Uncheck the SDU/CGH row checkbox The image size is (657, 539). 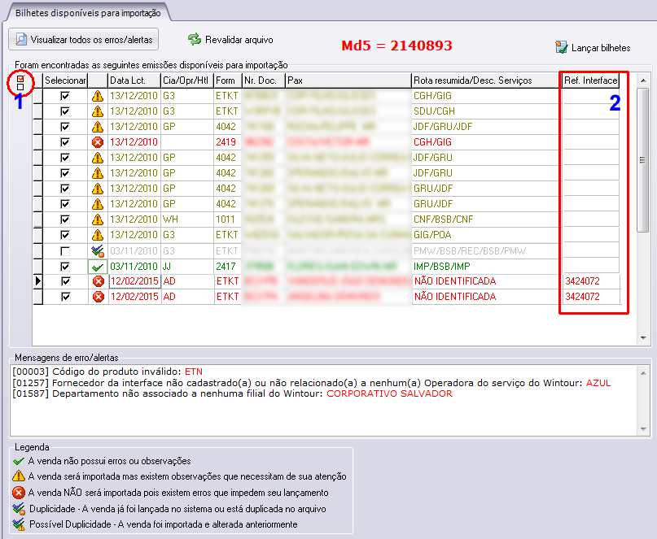pyautogui.click(x=65, y=111)
